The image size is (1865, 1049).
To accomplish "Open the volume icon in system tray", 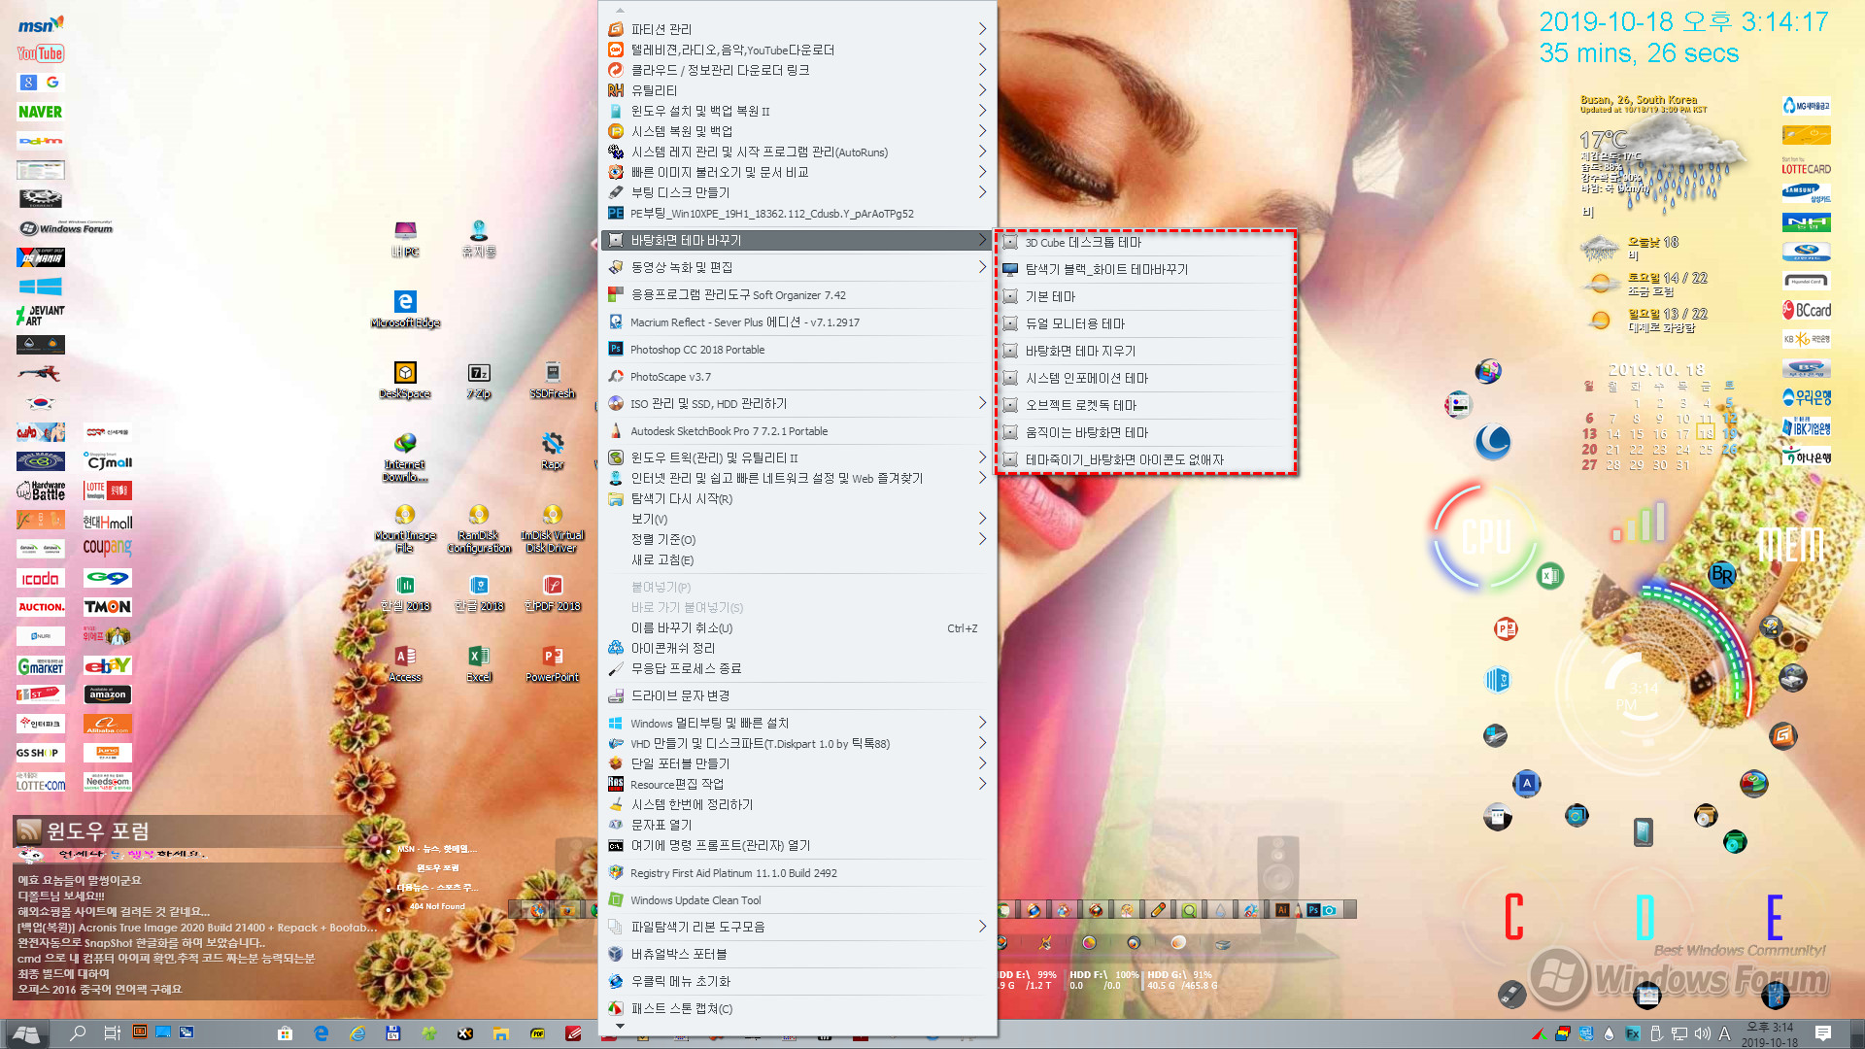I will tap(1702, 1033).
